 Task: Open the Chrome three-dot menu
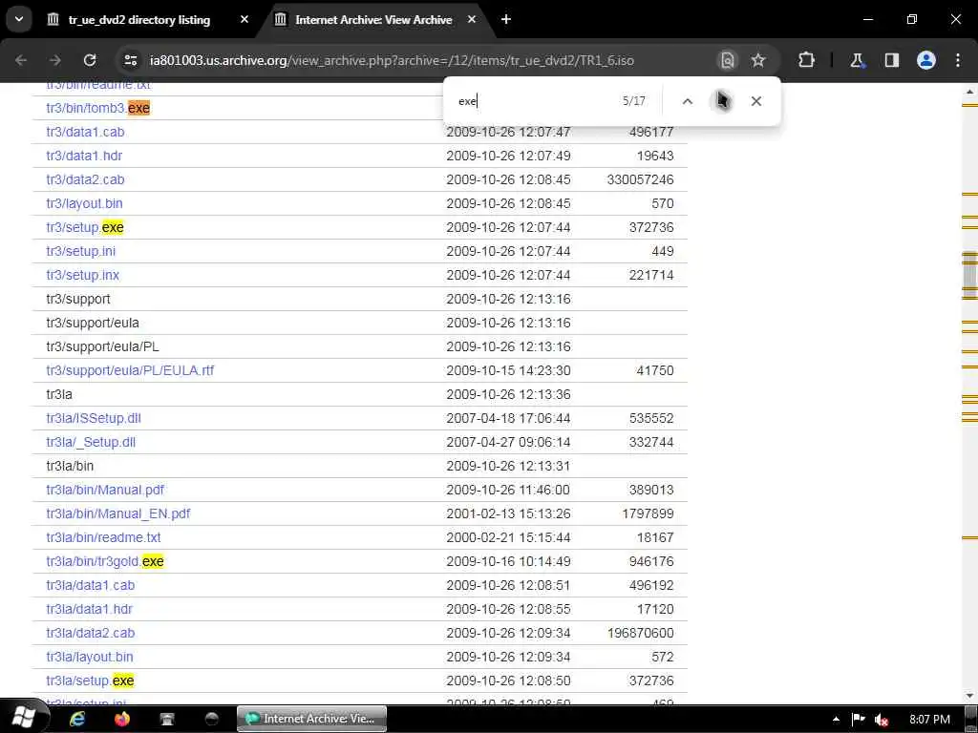coord(958,60)
